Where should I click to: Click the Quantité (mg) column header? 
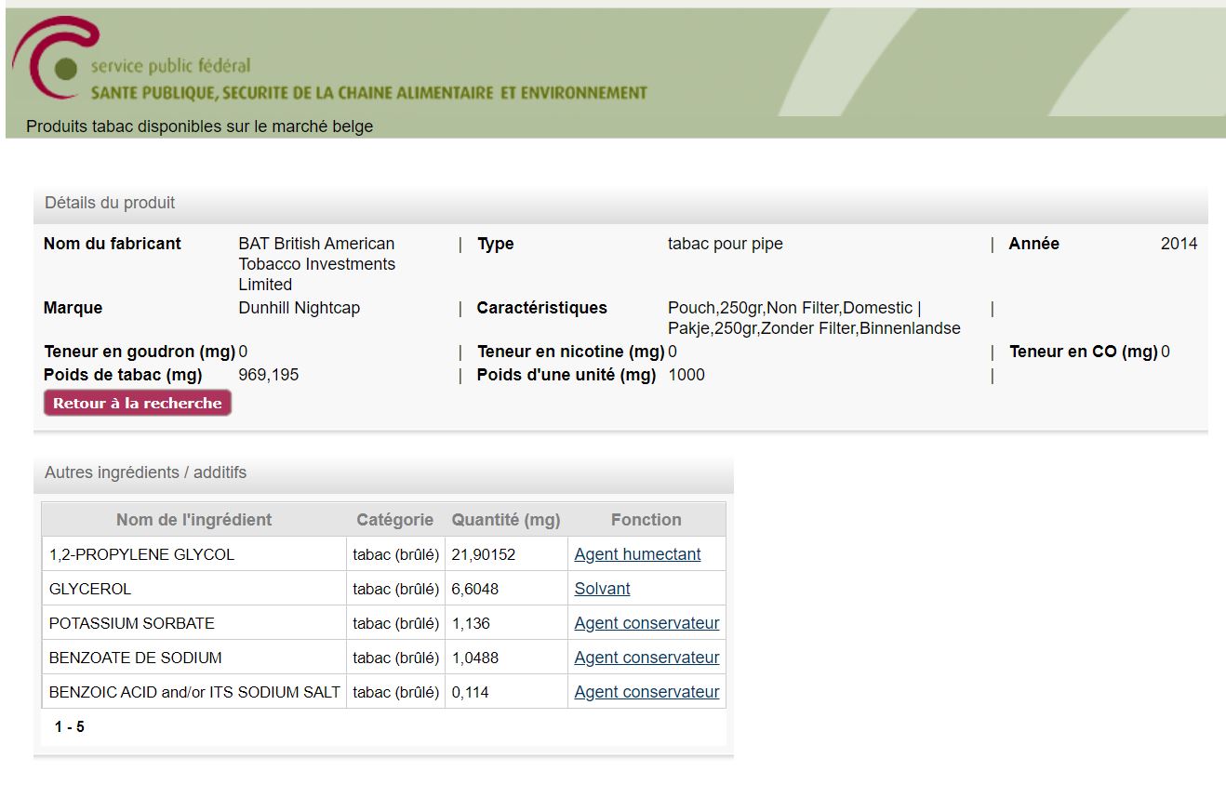(x=506, y=520)
